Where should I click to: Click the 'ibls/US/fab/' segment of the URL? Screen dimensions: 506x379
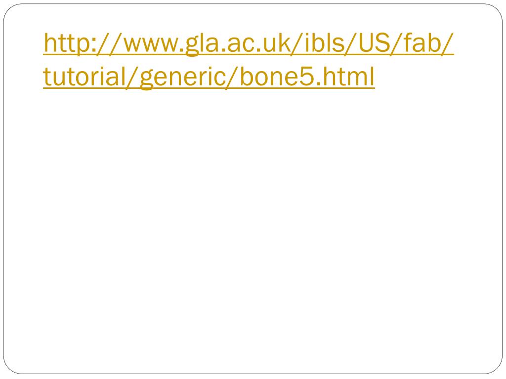pyautogui.click(x=379, y=43)
